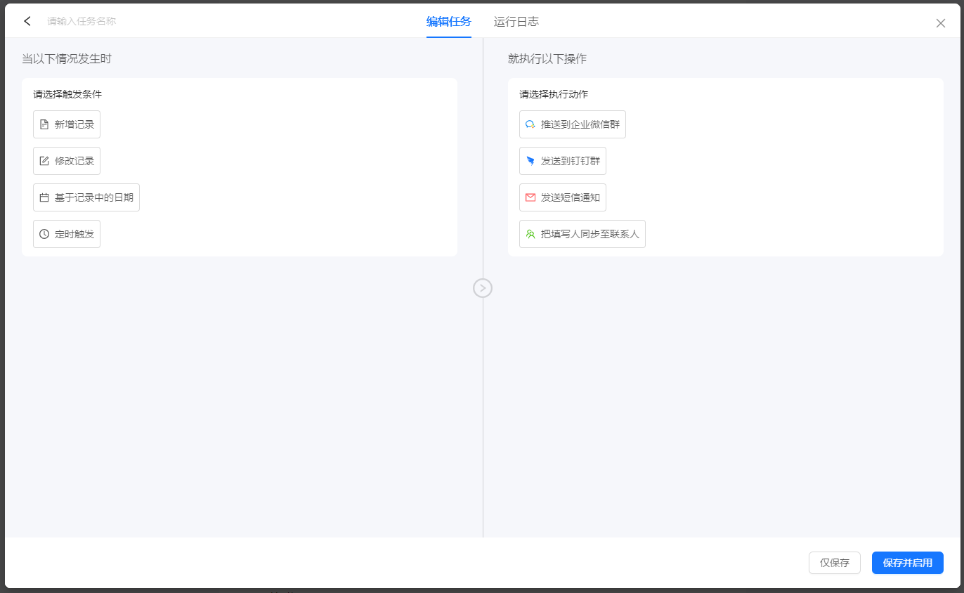Screen dimensions: 964x593
Task: Choose the 基于记录中的日期 trigger
Action: [86, 197]
